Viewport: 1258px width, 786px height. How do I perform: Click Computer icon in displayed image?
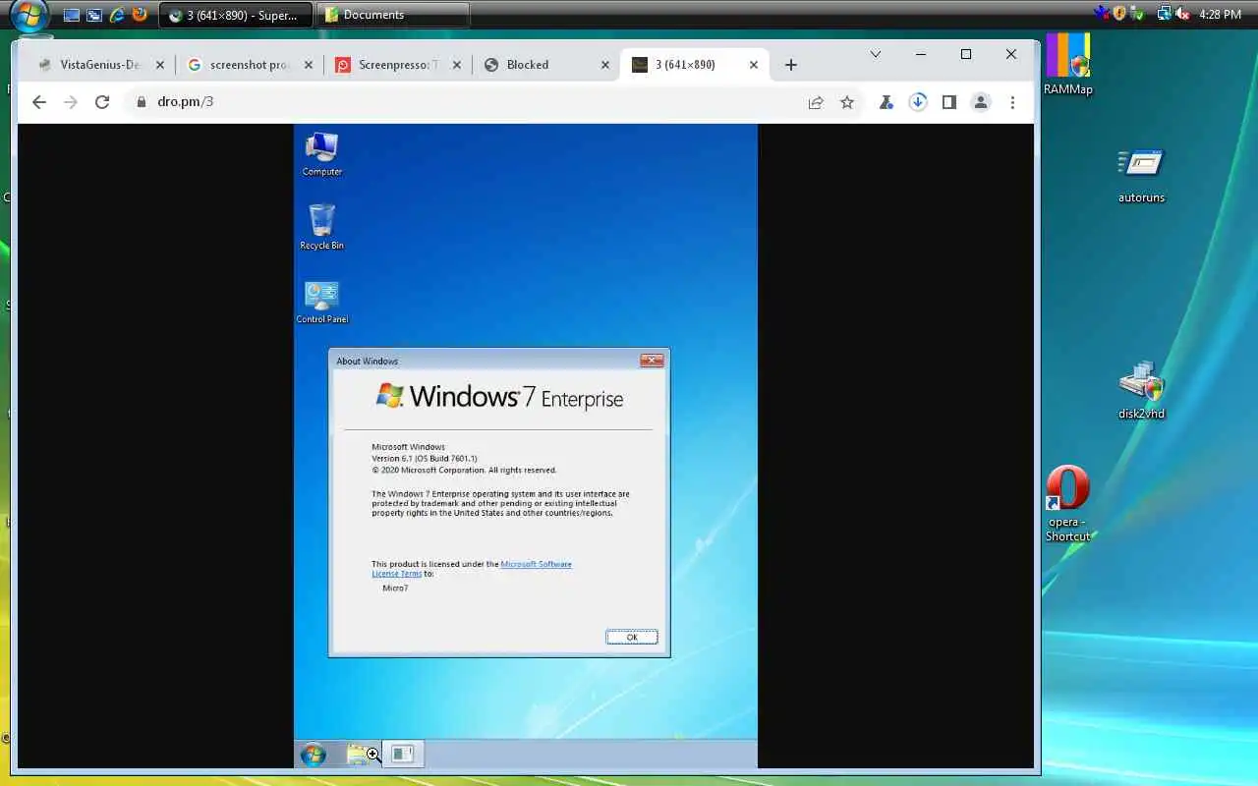point(322,154)
